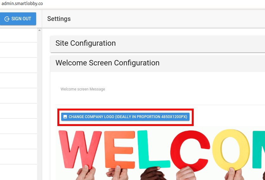Expand the Site Configuration panel
The width and height of the screenshot is (265, 180).
(158, 43)
